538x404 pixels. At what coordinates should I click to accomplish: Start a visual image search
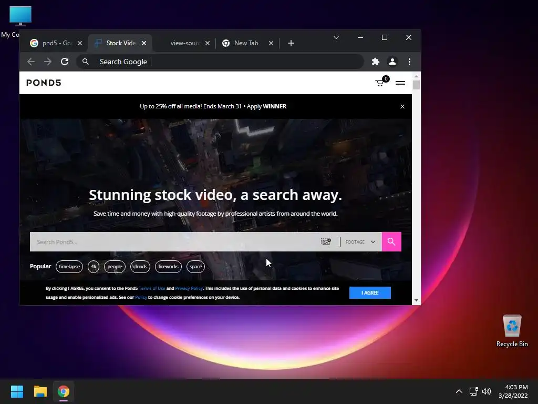pos(326,242)
